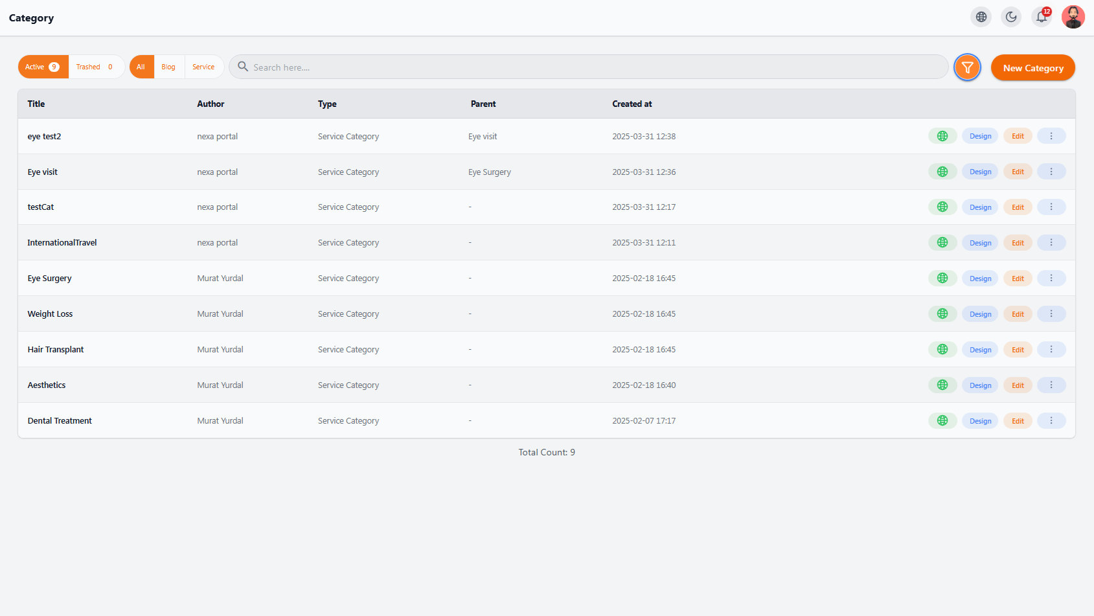Click the Created at column header
The image size is (1094, 616).
pos(632,104)
